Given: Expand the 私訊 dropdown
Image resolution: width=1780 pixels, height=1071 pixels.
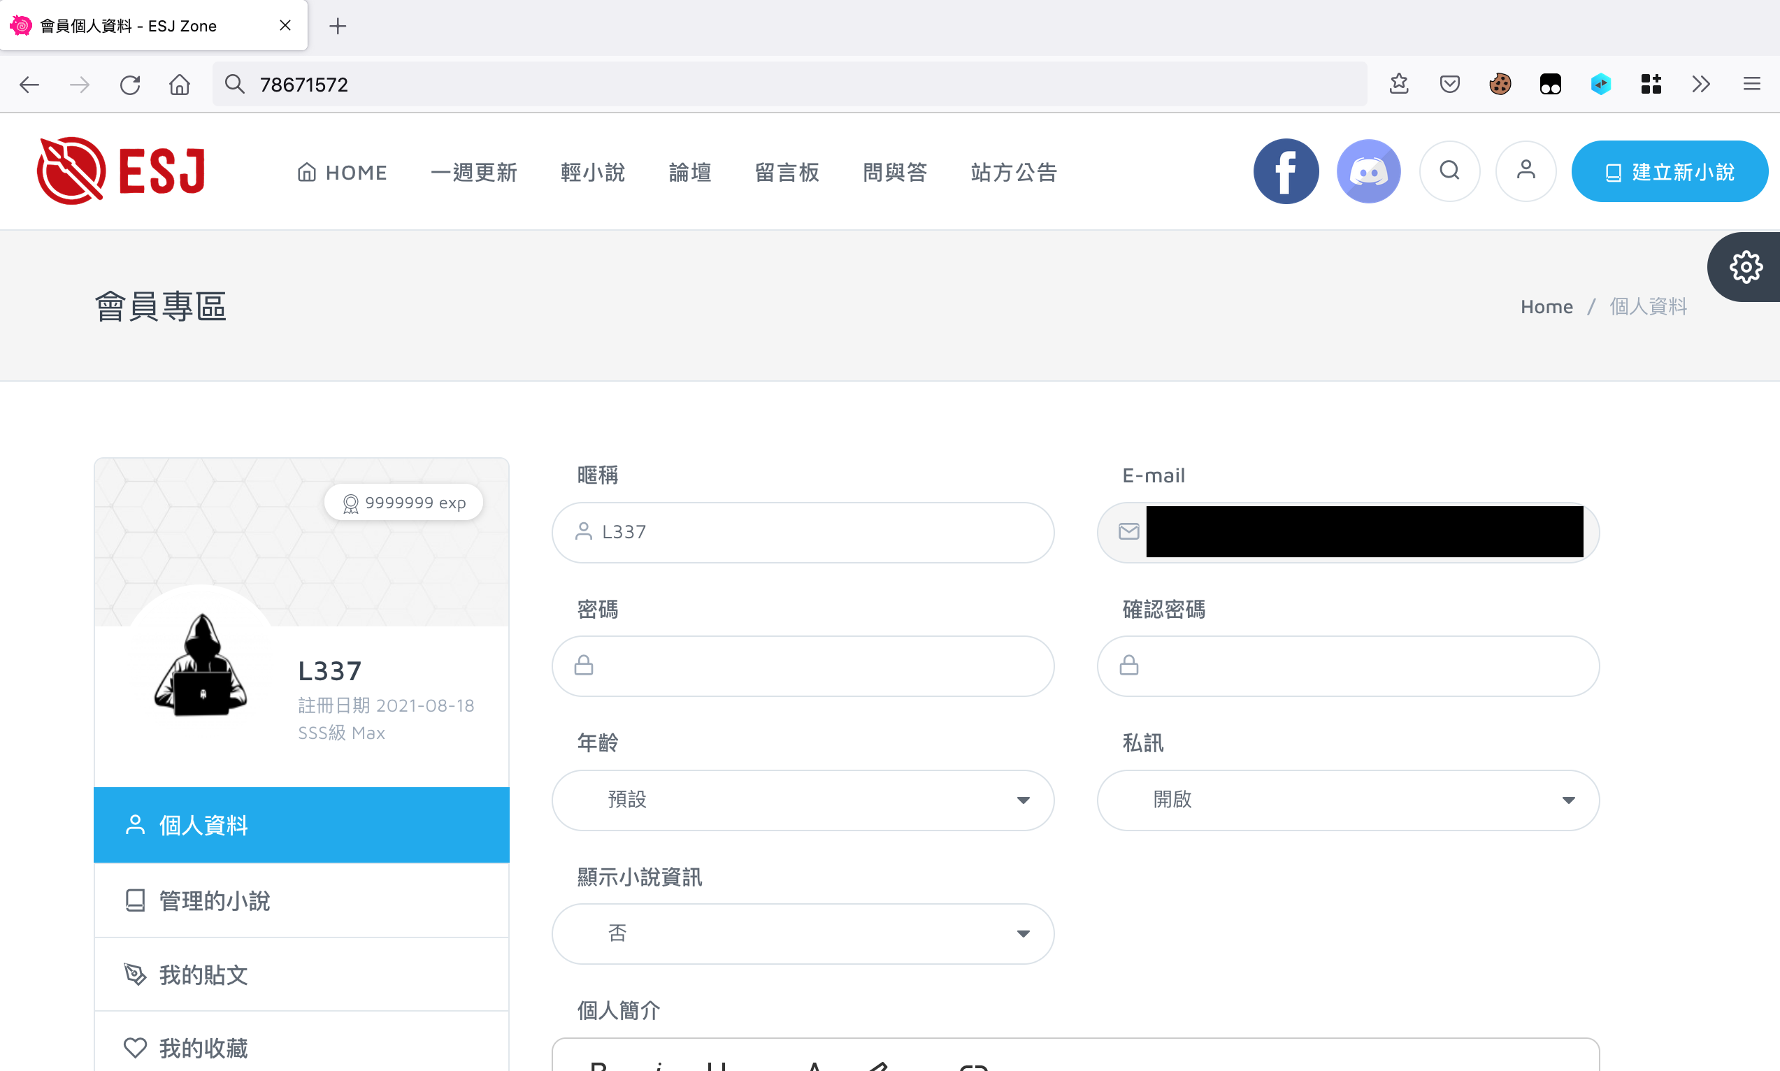Looking at the screenshot, I should pos(1348,800).
